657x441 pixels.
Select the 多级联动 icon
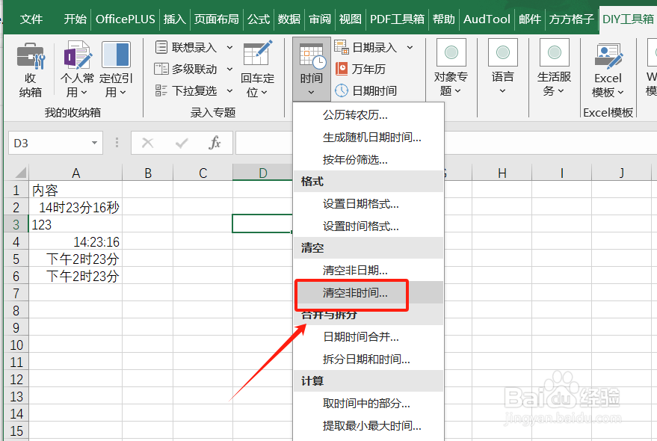click(161, 69)
